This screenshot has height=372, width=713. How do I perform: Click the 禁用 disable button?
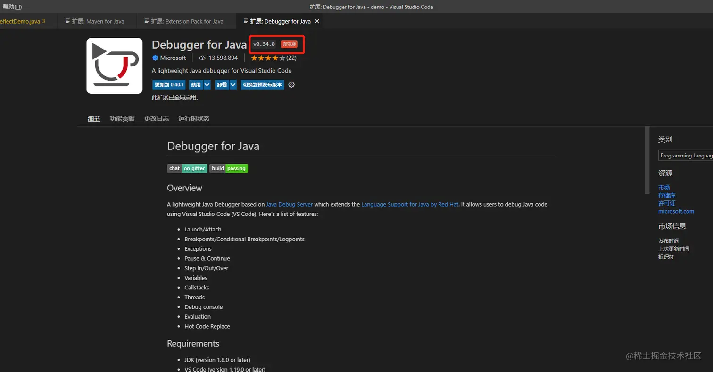(196, 85)
